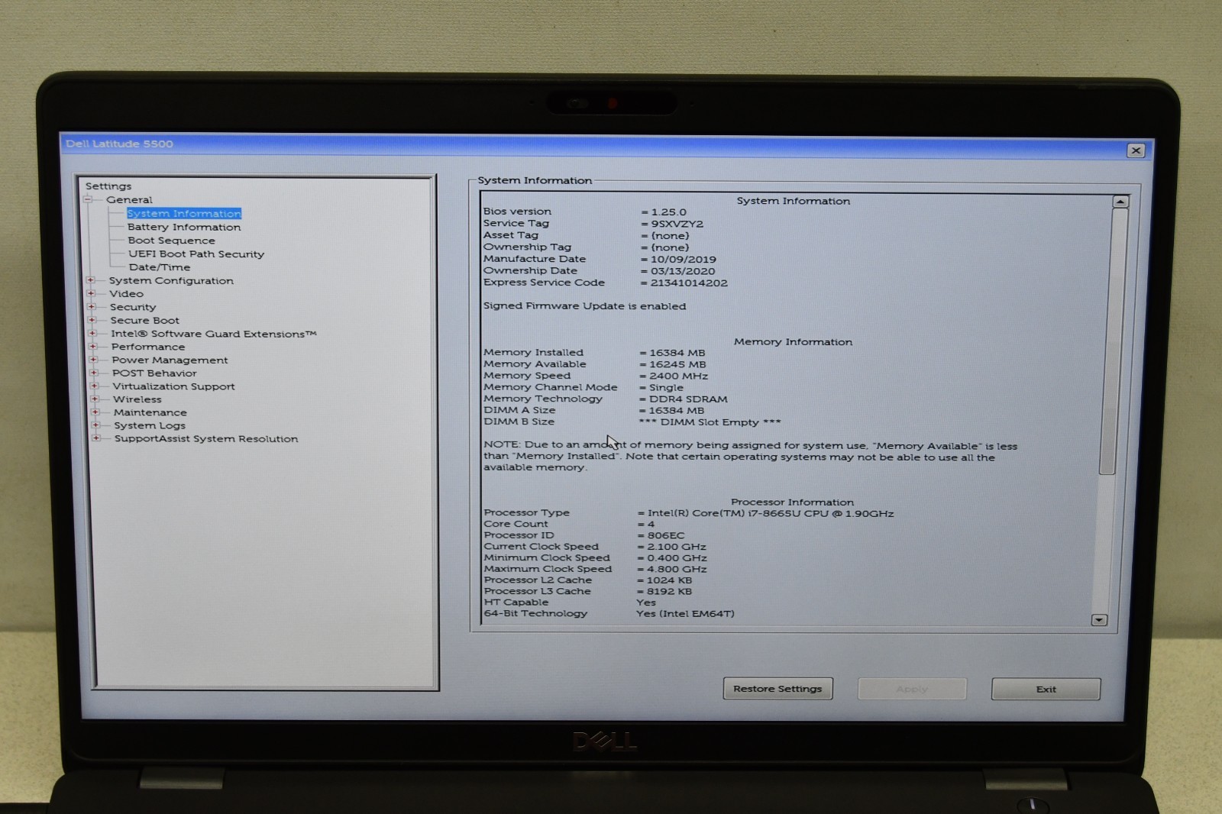Open Battery Information
The width and height of the screenshot is (1222, 814).
coord(184,227)
